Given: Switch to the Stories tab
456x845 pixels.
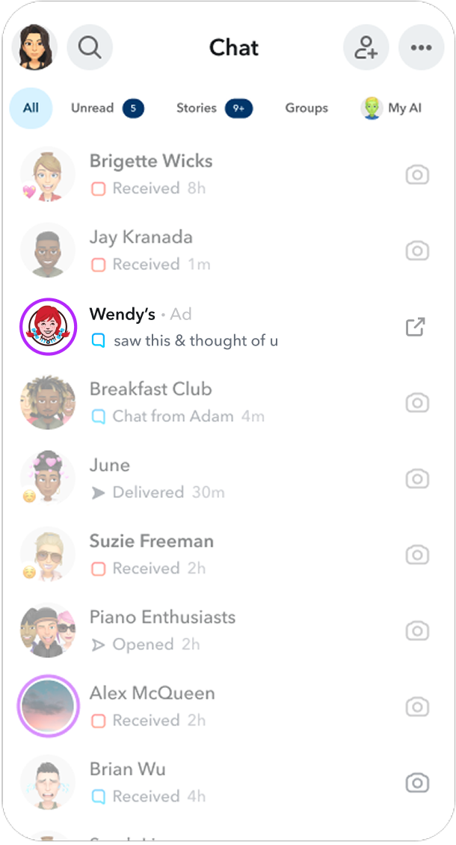Looking at the screenshot, I should point(214,108).
